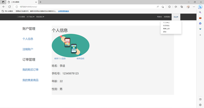
Task: Open the red toolbox sidebar icon
Action: [200, 18]
